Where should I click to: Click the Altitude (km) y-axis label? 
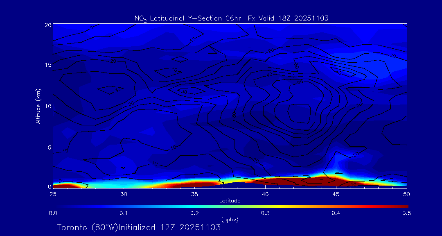point(38,106)
